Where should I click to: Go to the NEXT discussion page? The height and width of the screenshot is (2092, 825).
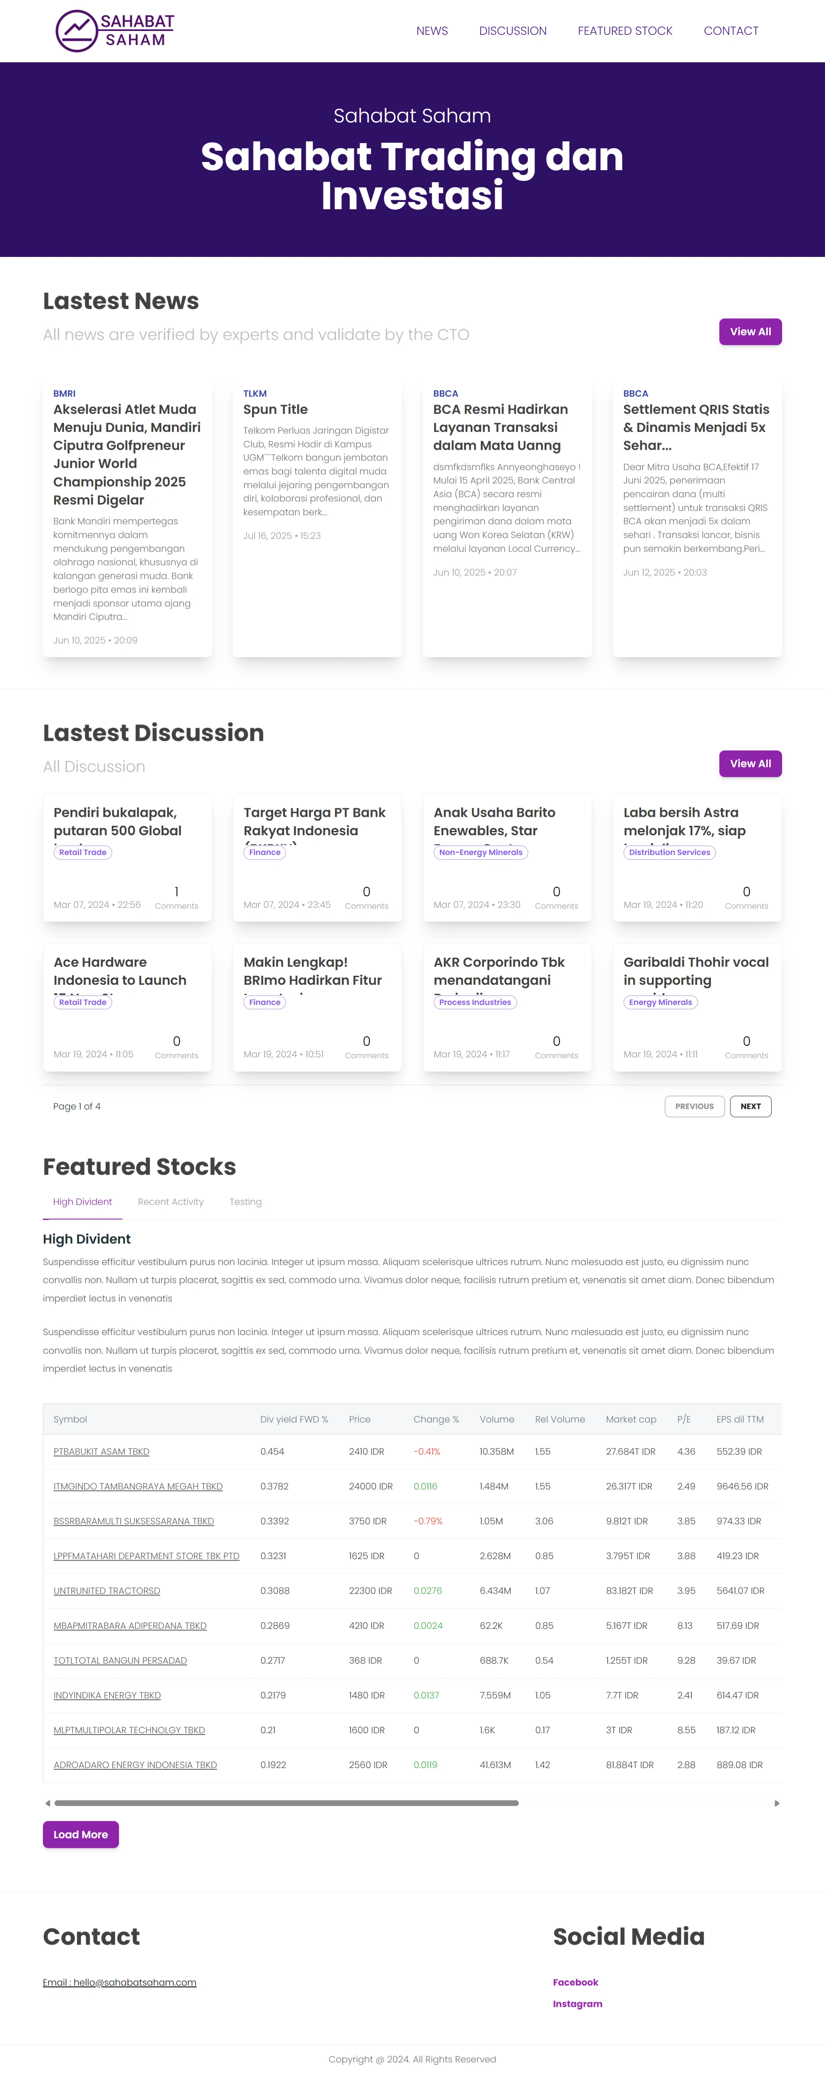point(750,1106)
